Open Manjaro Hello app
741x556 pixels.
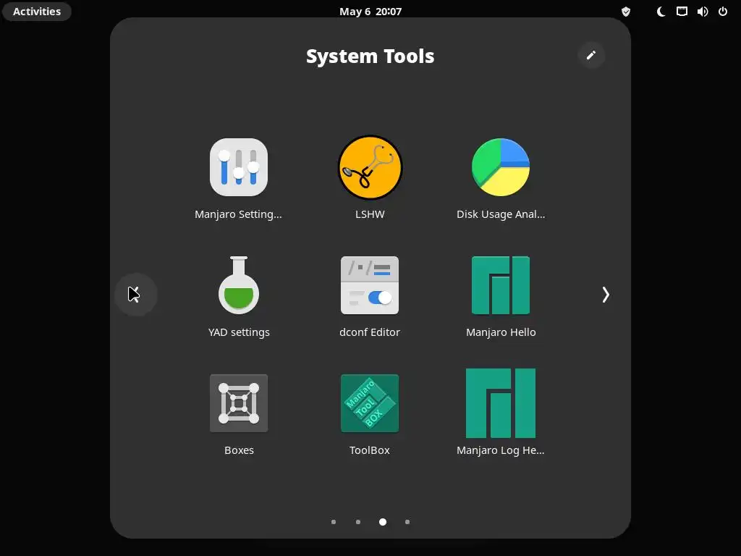(501, 285)
